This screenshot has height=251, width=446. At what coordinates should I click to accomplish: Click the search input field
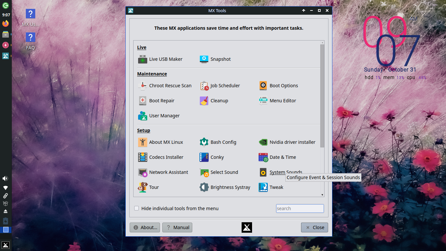click(x=300, y=209)
